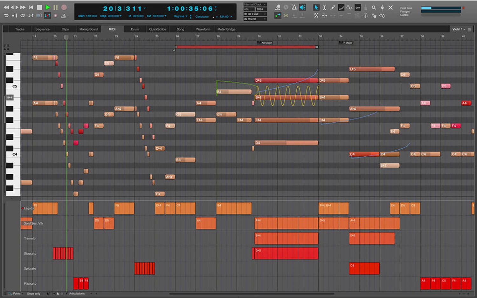Toggle the Metronome click icon

[294, 7]
